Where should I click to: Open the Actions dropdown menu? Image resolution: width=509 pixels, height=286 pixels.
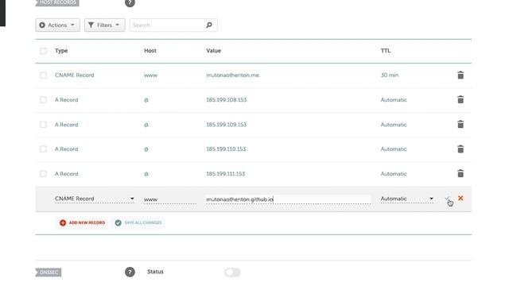(x=57, y=25)
